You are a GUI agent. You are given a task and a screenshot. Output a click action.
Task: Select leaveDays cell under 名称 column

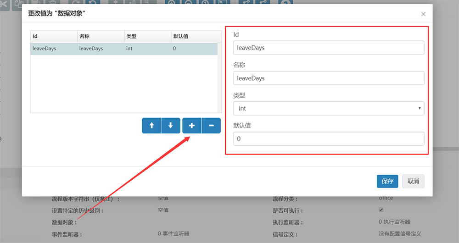pos(101,49)
